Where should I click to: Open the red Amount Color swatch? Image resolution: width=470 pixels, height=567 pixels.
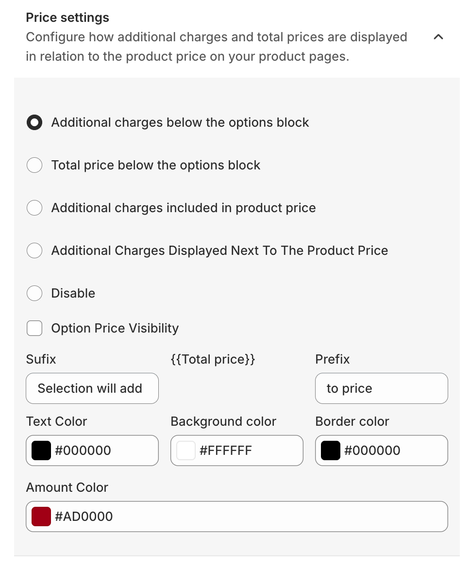point(41,517)
